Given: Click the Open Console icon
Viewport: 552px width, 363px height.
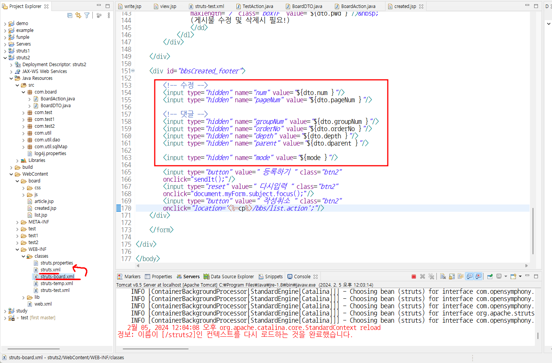Looking at the screenshot, I should (x=513, y=276).
